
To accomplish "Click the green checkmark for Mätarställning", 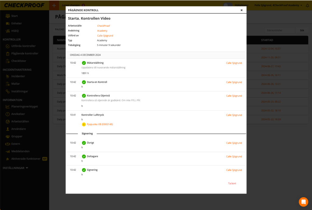I will pos(84,63).
